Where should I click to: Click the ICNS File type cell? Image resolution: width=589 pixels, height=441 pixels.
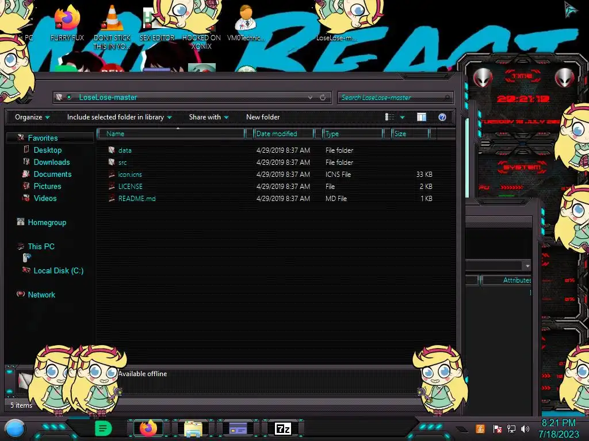(x=338, y=174)
